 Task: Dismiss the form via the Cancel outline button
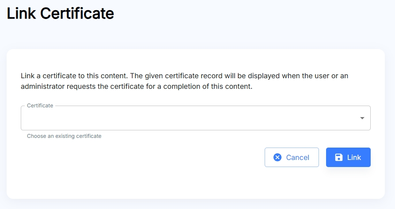(292, 157)
